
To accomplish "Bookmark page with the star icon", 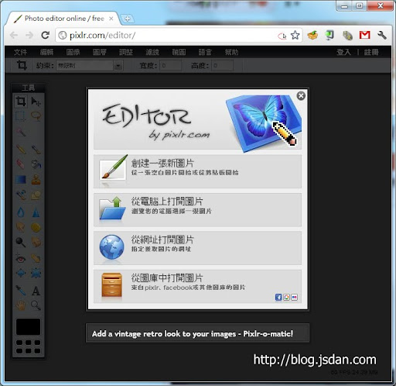I will 295,35.
